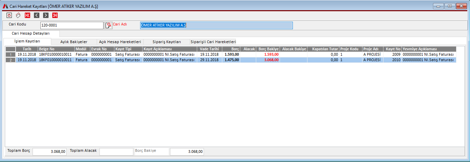Click into the Cari Kodu input field

(72, 25)
